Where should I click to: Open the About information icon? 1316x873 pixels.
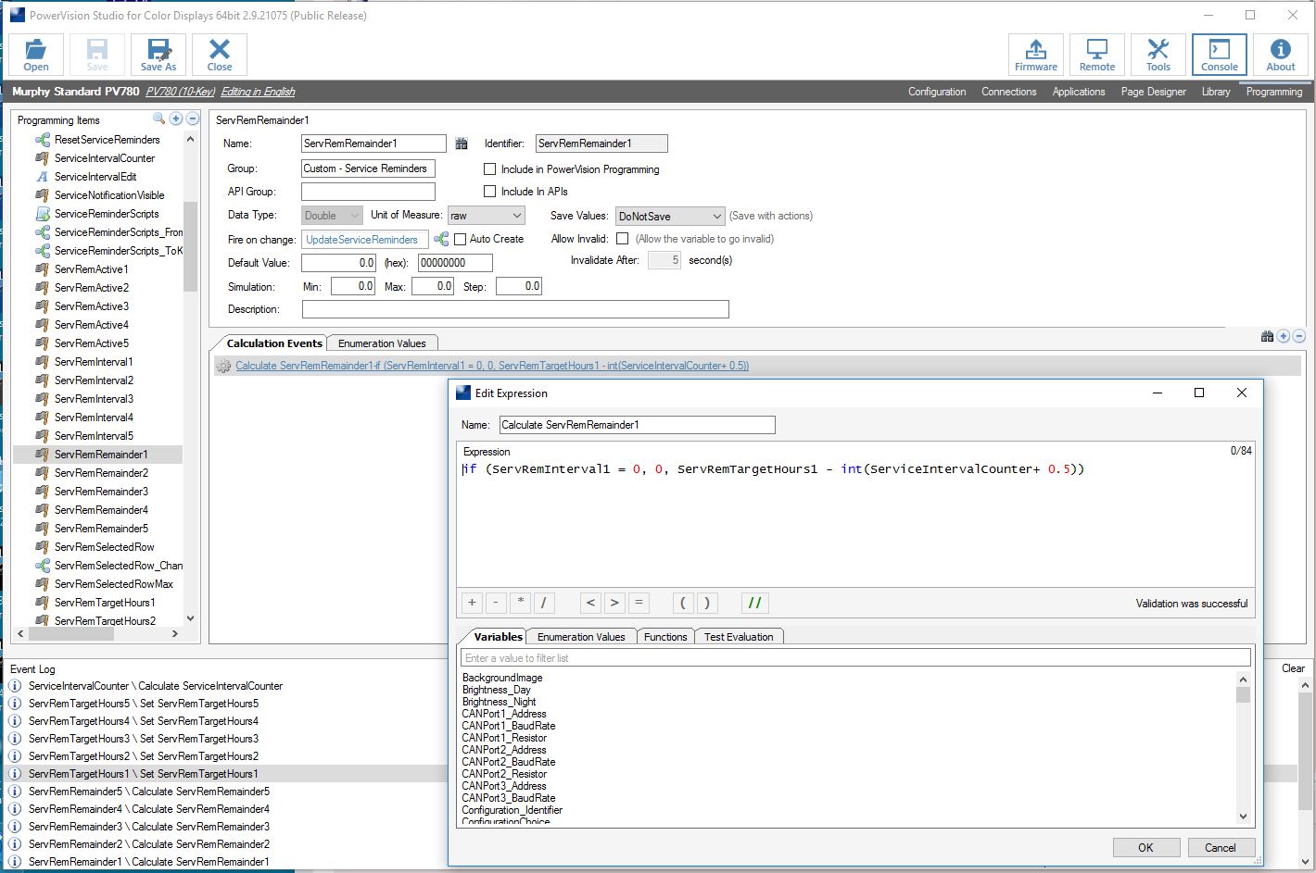(1281, 55)
